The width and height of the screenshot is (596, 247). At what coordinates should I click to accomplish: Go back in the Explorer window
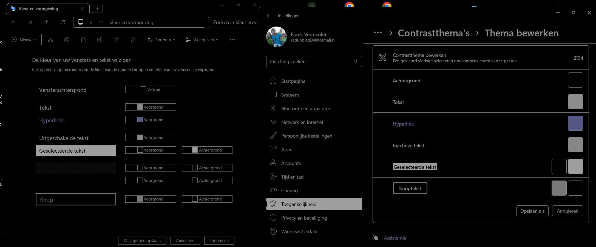[14, 22]
